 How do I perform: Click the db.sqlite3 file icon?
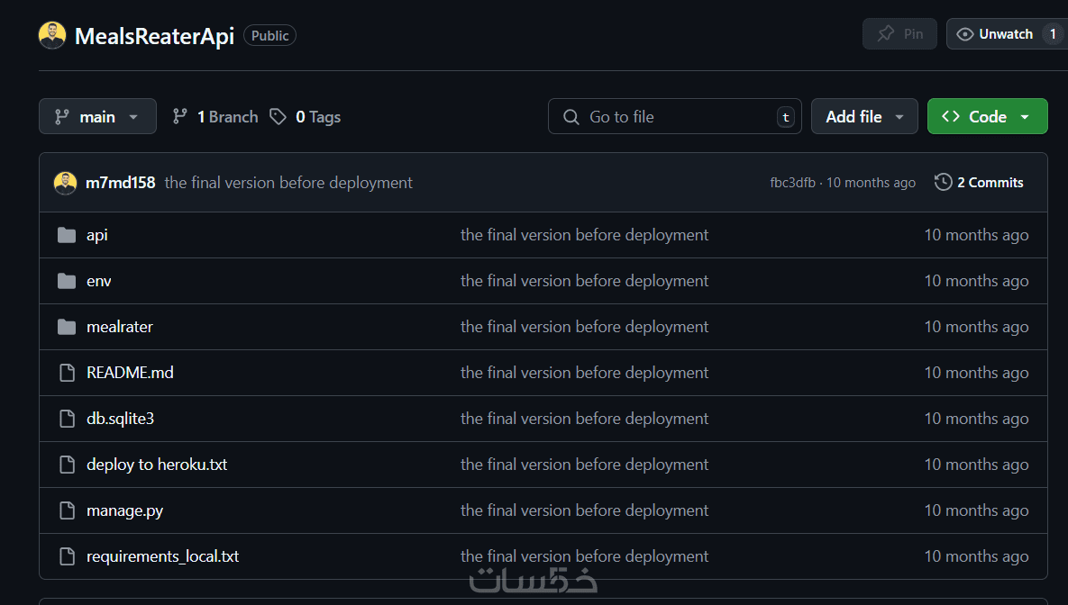[66, 419]
